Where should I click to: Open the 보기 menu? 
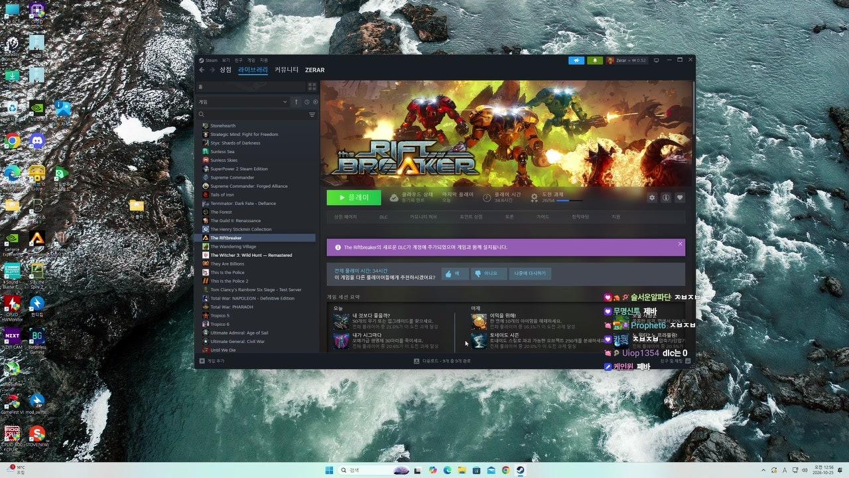(x=226, y=60)
